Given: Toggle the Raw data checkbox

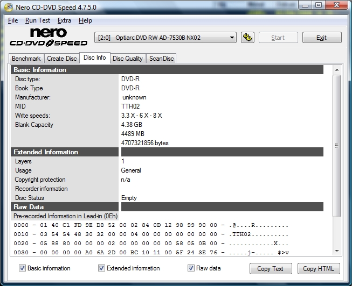Looking at the screenshot, I should (191, 268).
